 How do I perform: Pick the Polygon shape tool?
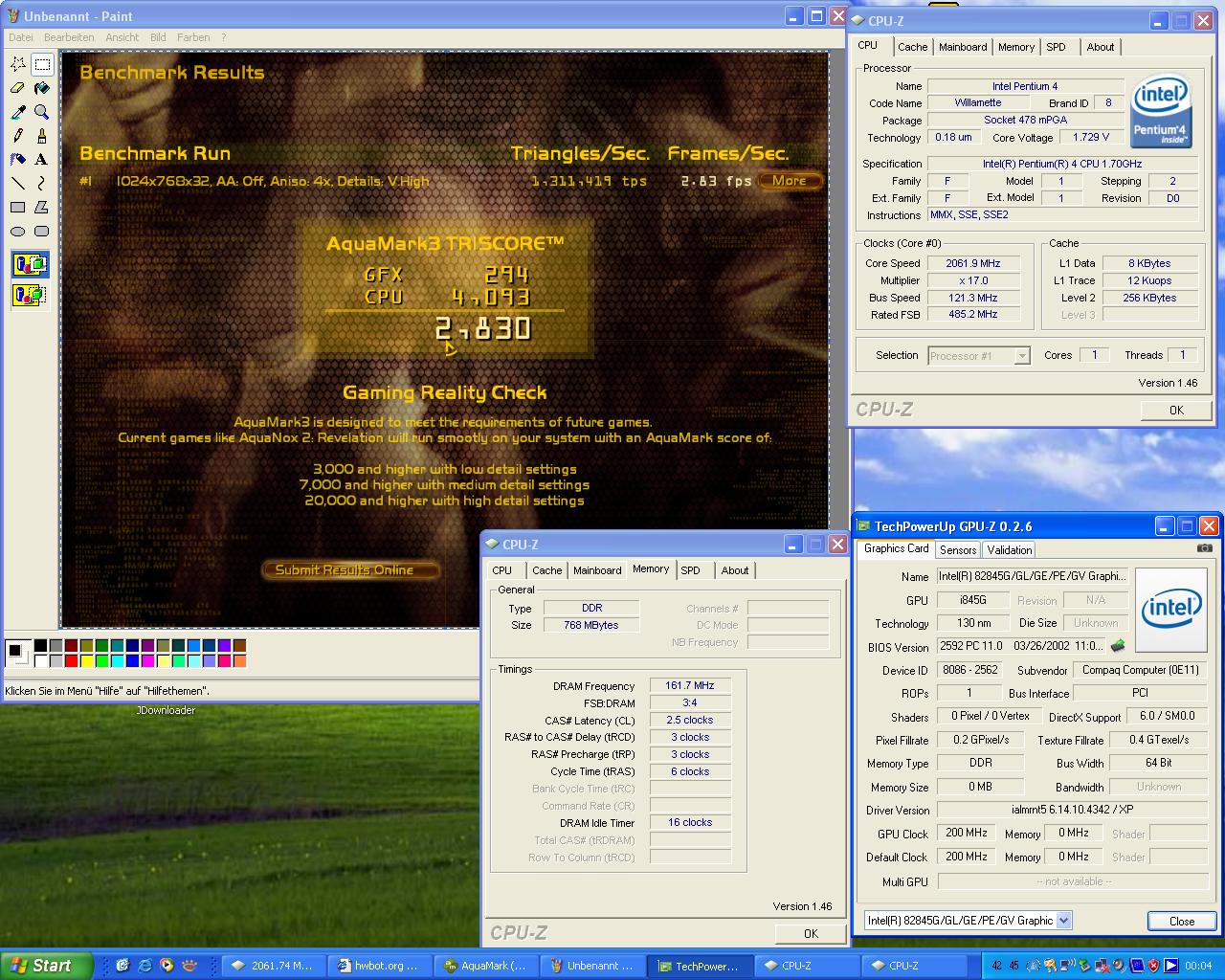[41, 208]
